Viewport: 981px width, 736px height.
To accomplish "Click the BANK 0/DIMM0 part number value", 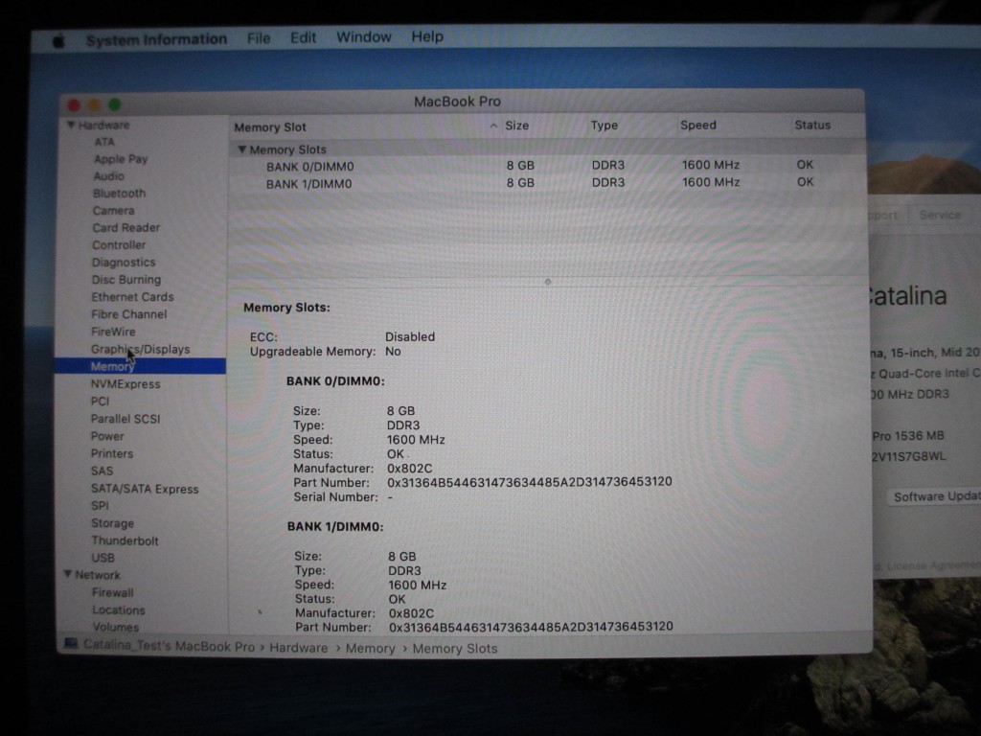I will tap(529, 482).
